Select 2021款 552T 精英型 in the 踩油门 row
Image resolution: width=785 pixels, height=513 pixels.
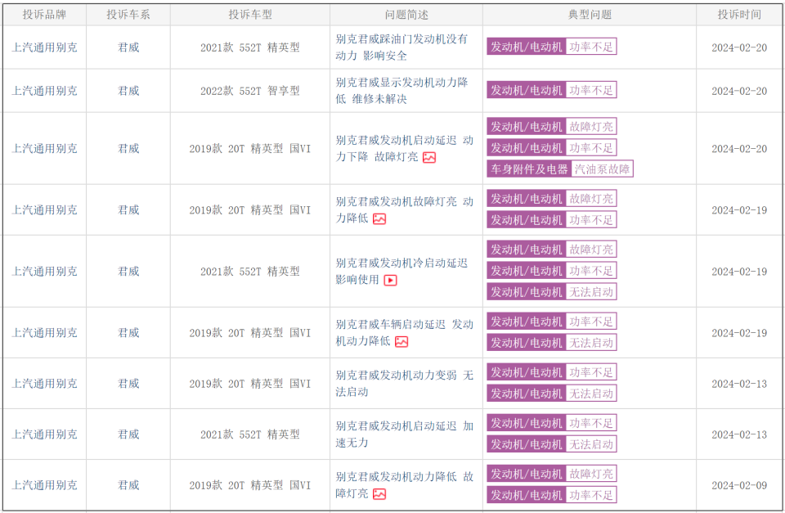(250, 47)
